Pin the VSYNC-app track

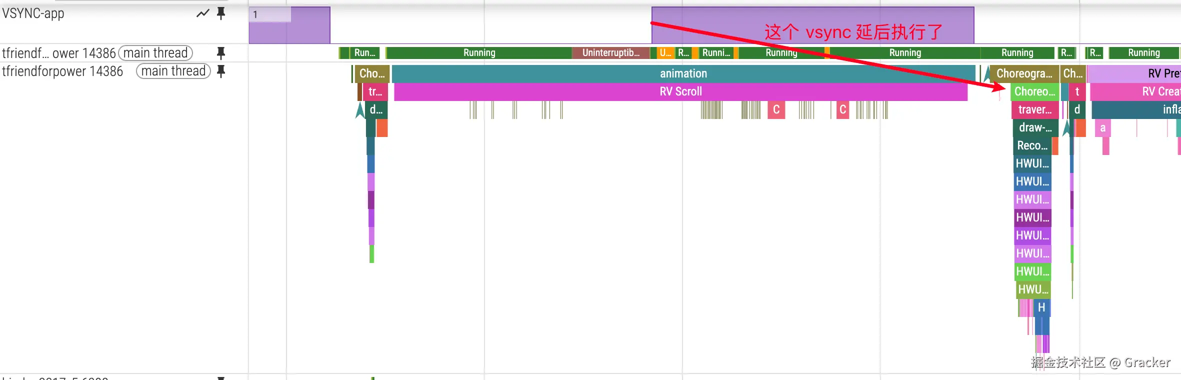pyautogui.click(x=221, y=13)
